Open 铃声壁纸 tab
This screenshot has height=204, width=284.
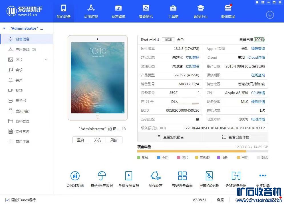click(118, 11)
